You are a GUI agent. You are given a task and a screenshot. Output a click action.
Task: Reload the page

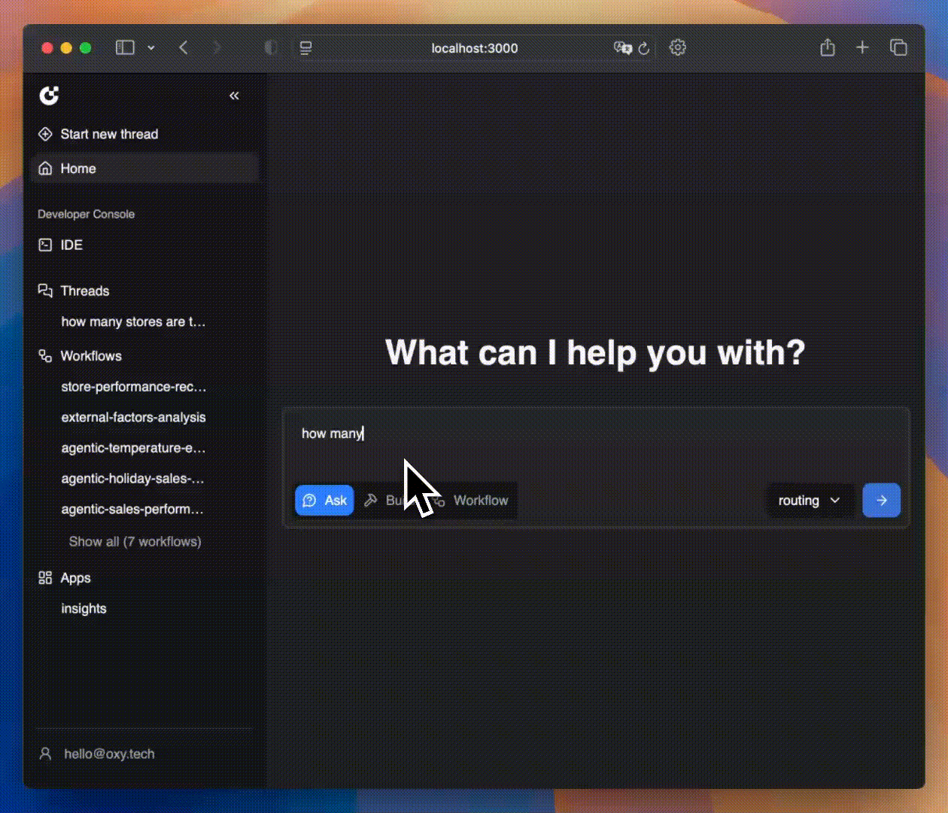[x=644, y=48]
